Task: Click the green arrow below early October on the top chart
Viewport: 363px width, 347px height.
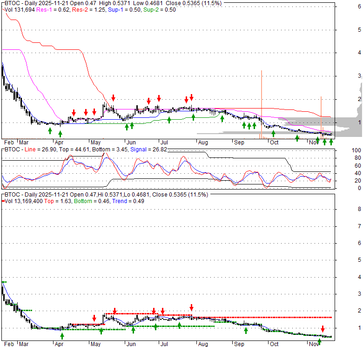Action: tap(274, 134)
